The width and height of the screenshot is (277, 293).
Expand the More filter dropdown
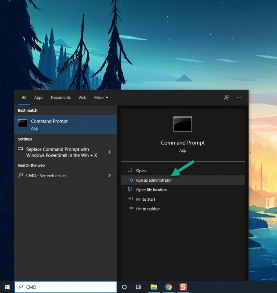point(101,98)
